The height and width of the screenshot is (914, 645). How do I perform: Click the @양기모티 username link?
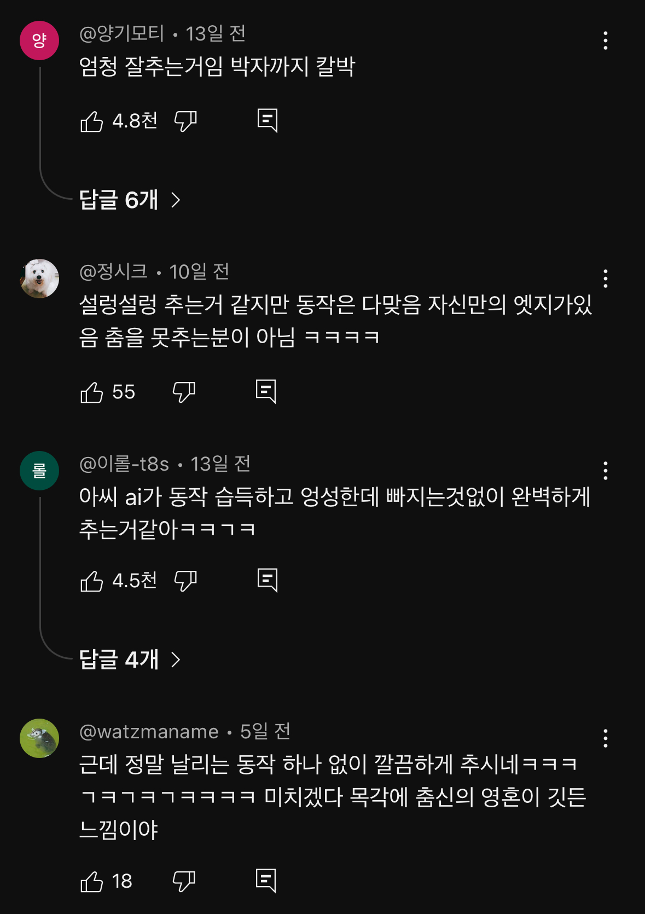(x=121, y=34)
